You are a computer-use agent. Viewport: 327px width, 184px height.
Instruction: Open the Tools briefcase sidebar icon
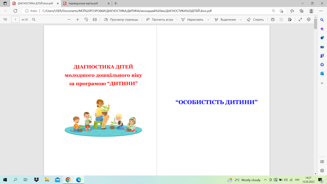pyautogui.click(x=322, y=47)
